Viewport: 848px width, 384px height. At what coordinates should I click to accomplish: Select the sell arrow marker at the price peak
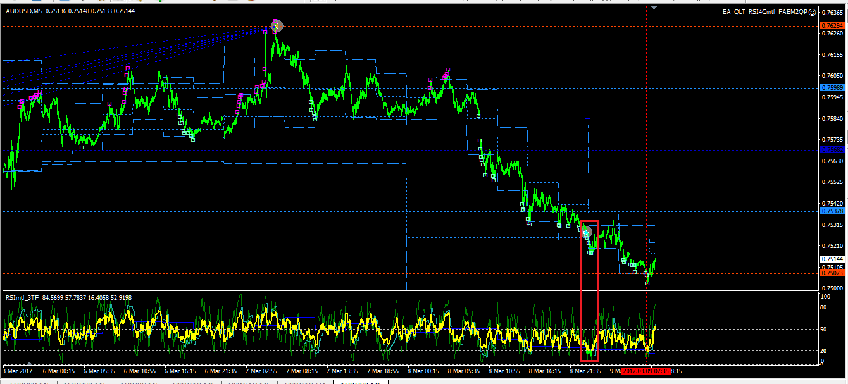277,26
